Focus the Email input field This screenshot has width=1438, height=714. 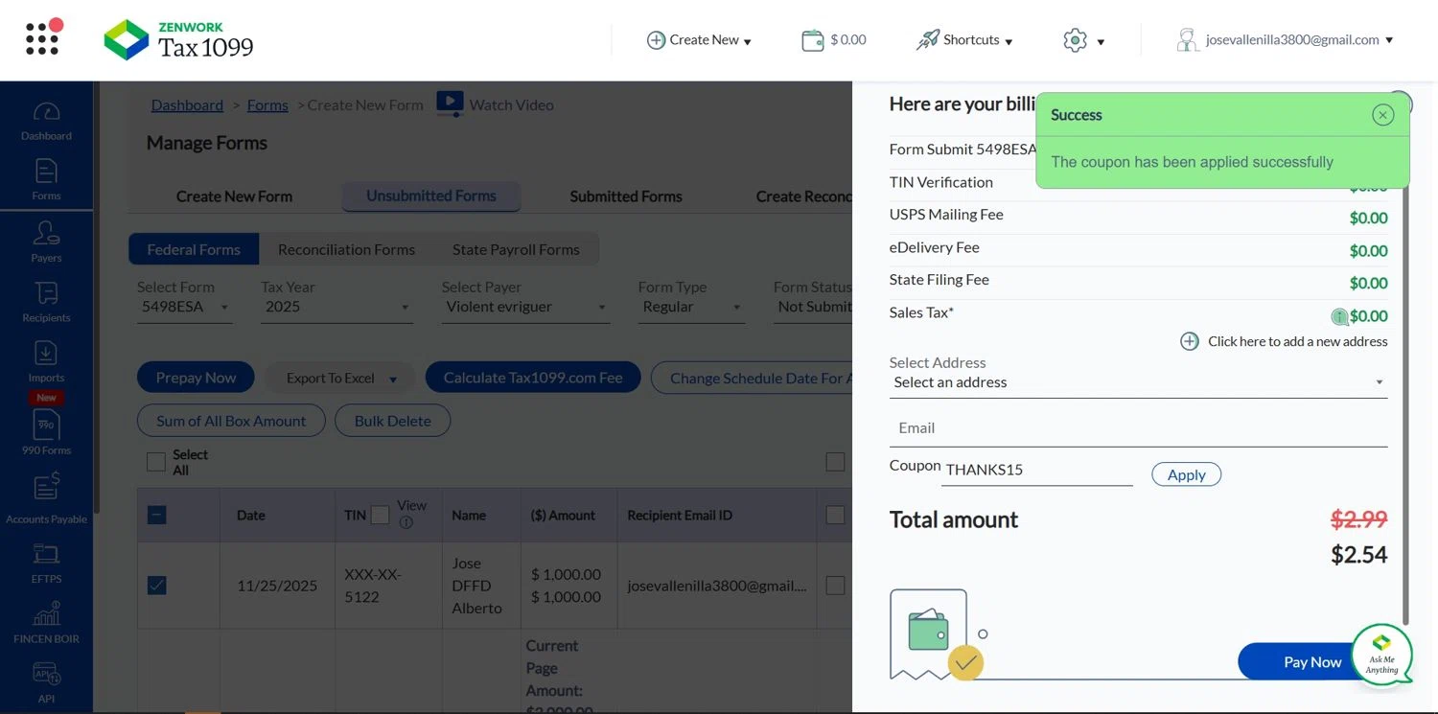[x=1138, y=428]
